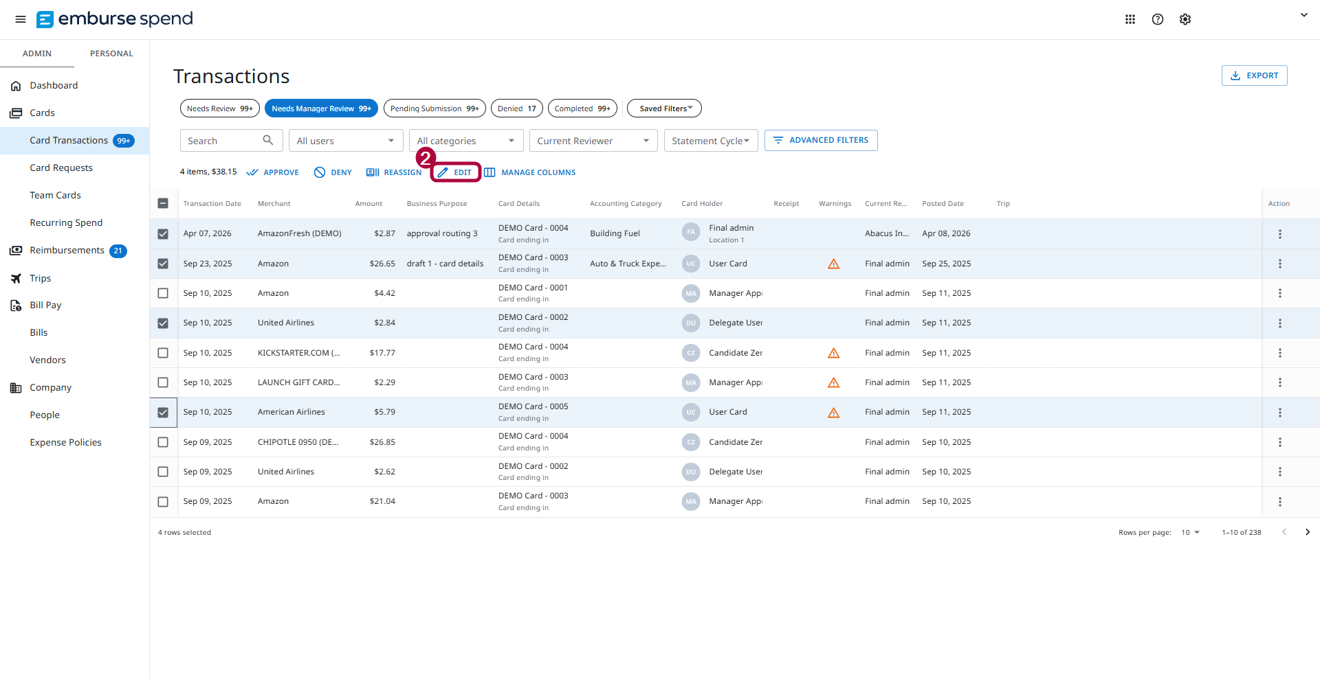Click the warning icon on Sep 23 Amazon row
Screen dimensions: 1320x679
coord(833,264)
